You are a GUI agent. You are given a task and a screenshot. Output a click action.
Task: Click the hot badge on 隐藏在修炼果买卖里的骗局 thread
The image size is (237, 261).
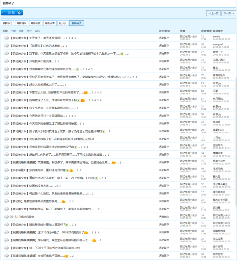coord(63,201)
